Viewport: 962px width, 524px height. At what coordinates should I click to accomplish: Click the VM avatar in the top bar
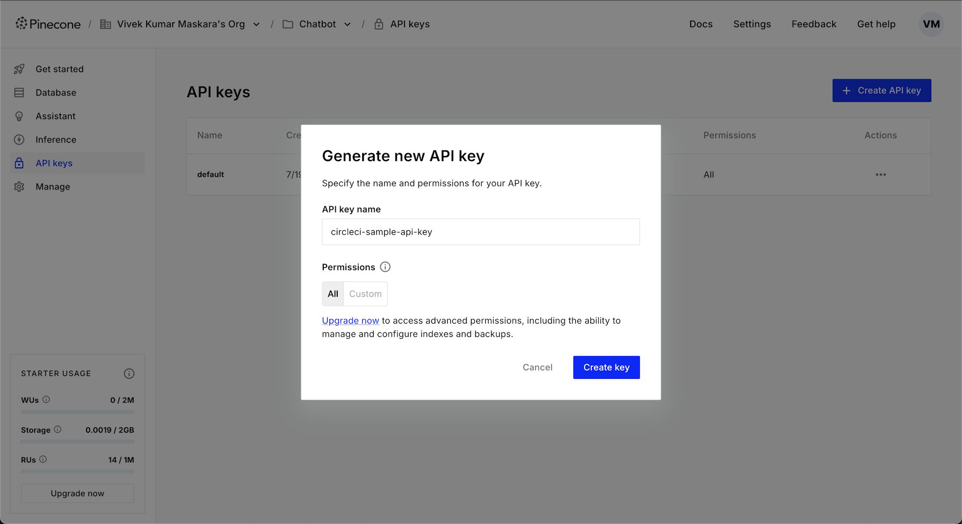click(931, 24)
